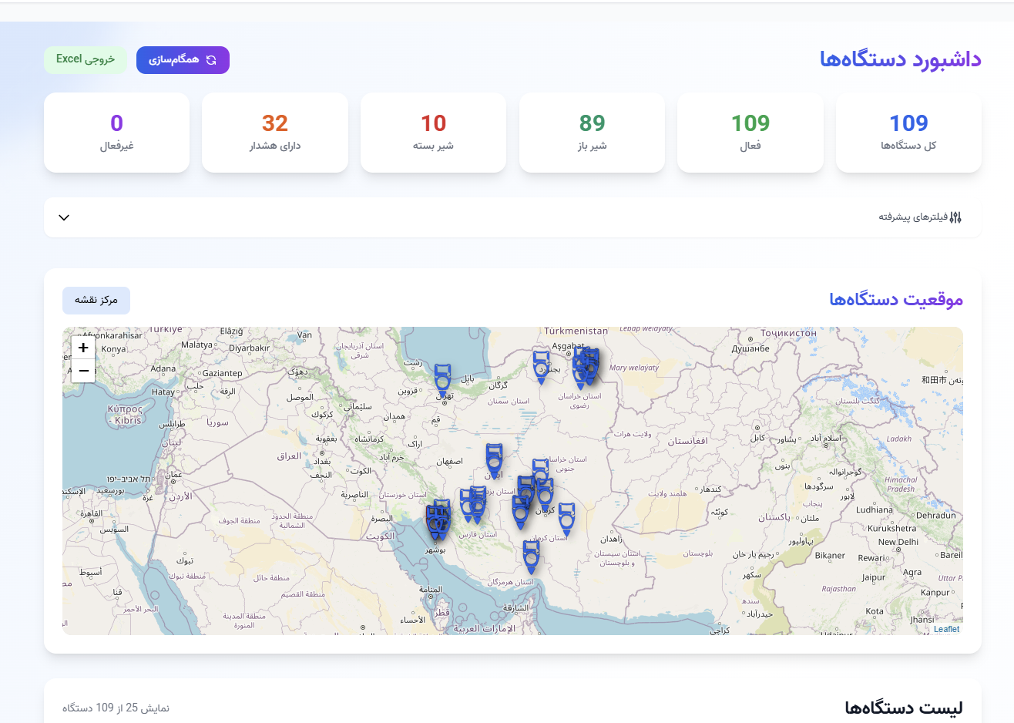The image size is (1014, 723).
Task: Click the lone marker east of اصفهان
Action: (x=494, y=459)
